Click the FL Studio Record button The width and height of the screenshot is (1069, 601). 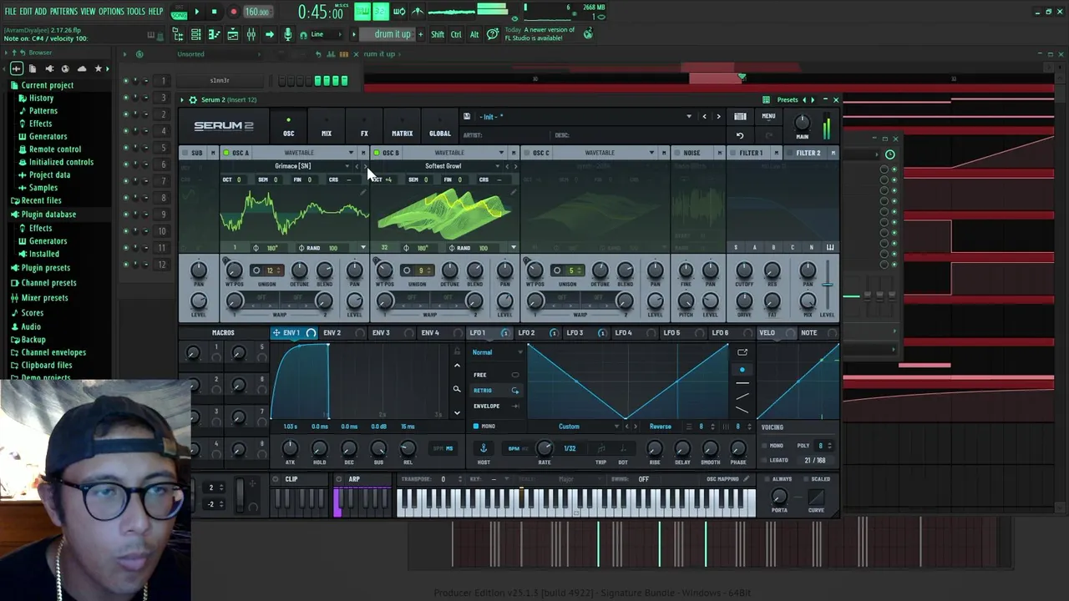tap(233, 12)
